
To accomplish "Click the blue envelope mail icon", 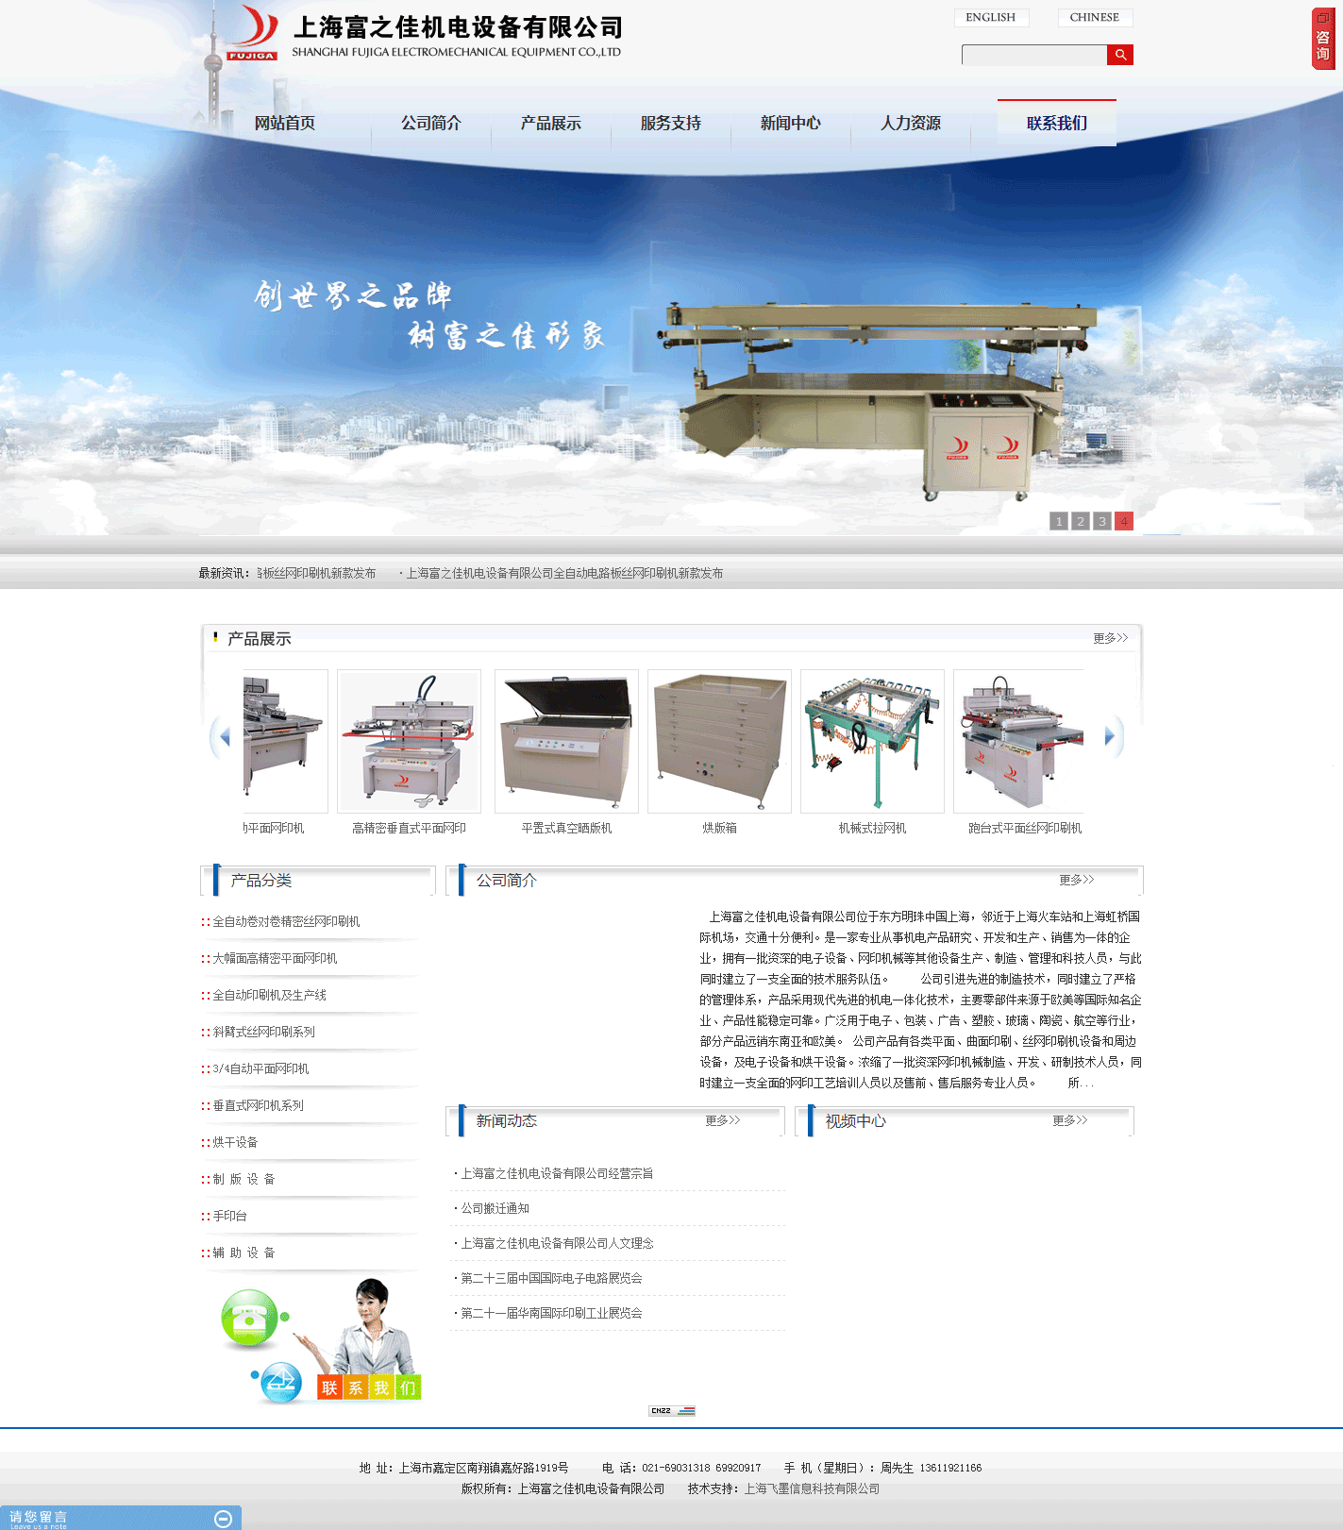I will coord(280,1383).
